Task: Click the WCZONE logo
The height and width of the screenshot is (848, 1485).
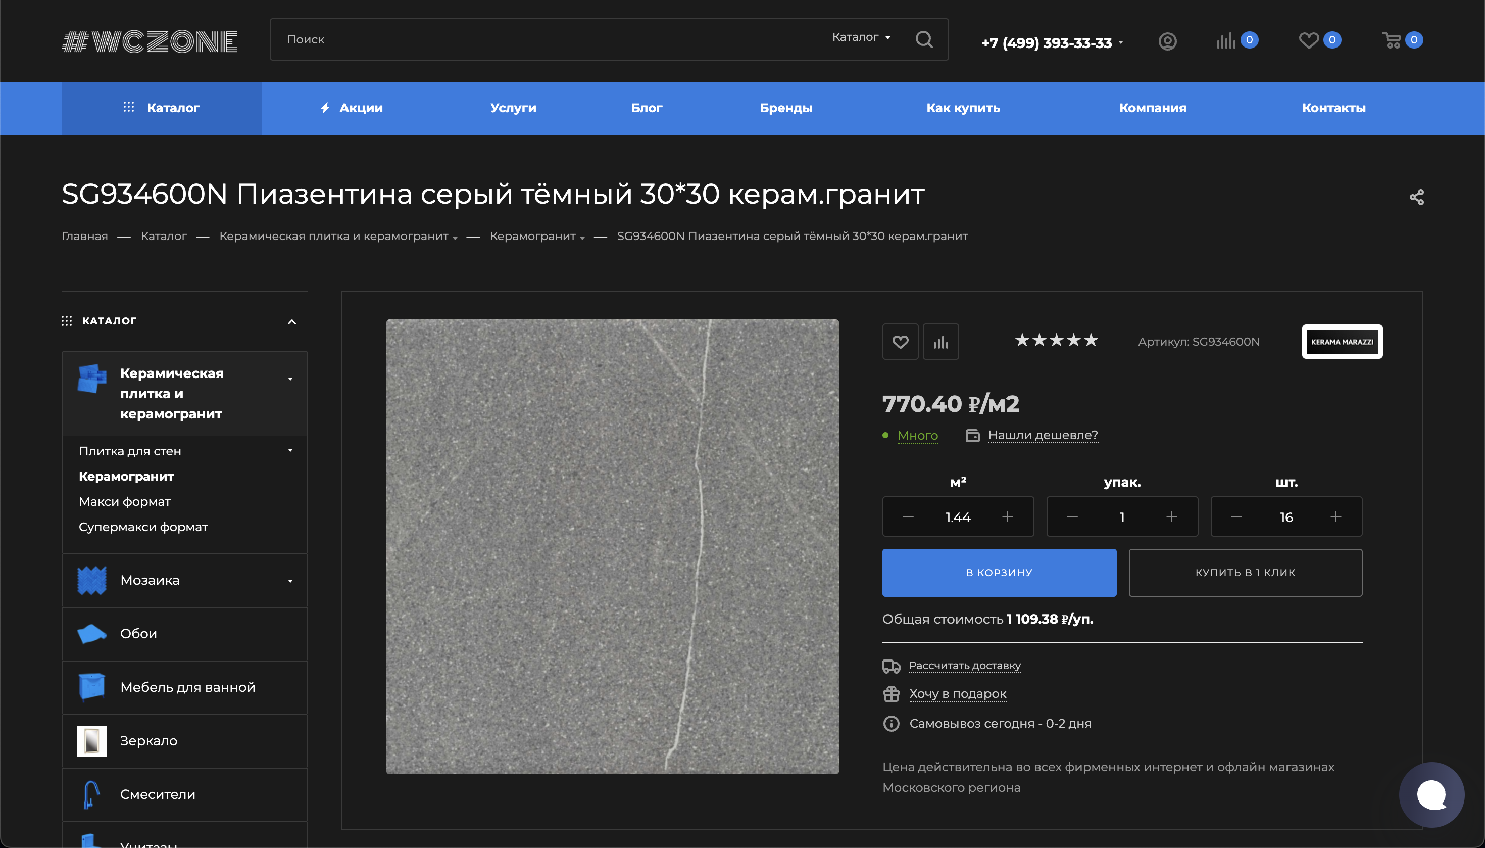Action: pos(150,41)
